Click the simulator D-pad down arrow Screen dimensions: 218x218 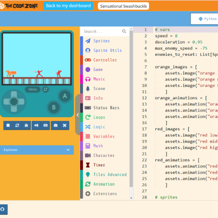(14, 109)
